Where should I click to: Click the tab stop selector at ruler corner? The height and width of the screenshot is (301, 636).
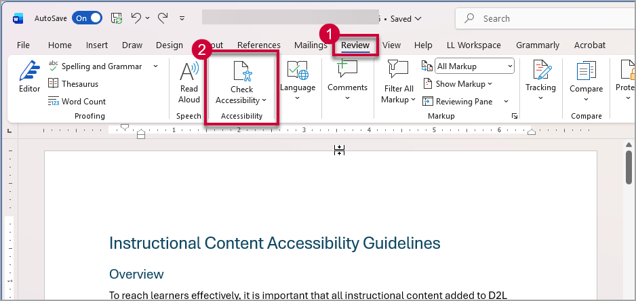click(x=9, y=131)
